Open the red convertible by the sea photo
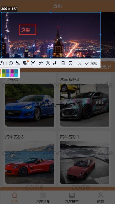The image size is (115, 204). pos(29,163)
